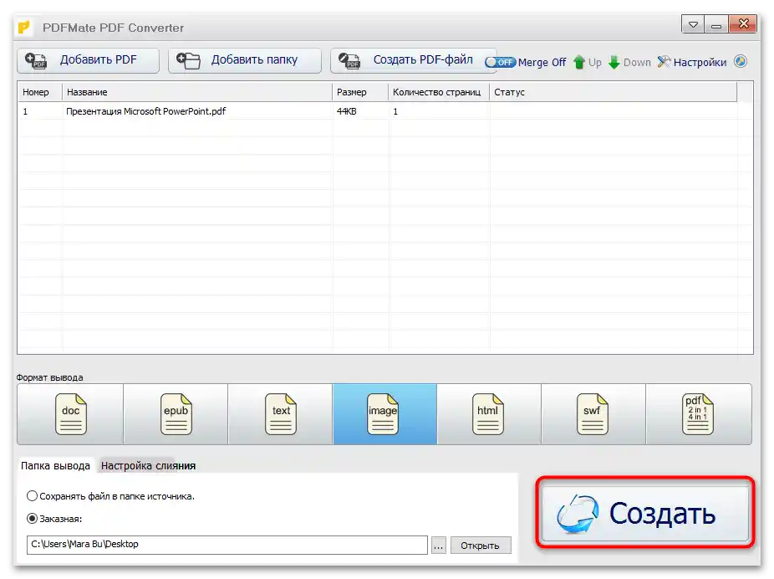Click the Название column header

click(x=197, y=92)
